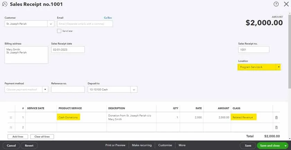Click into the Email input field
Image resolution: width=291 pixels, height=150 pixels.
(85, 24)
